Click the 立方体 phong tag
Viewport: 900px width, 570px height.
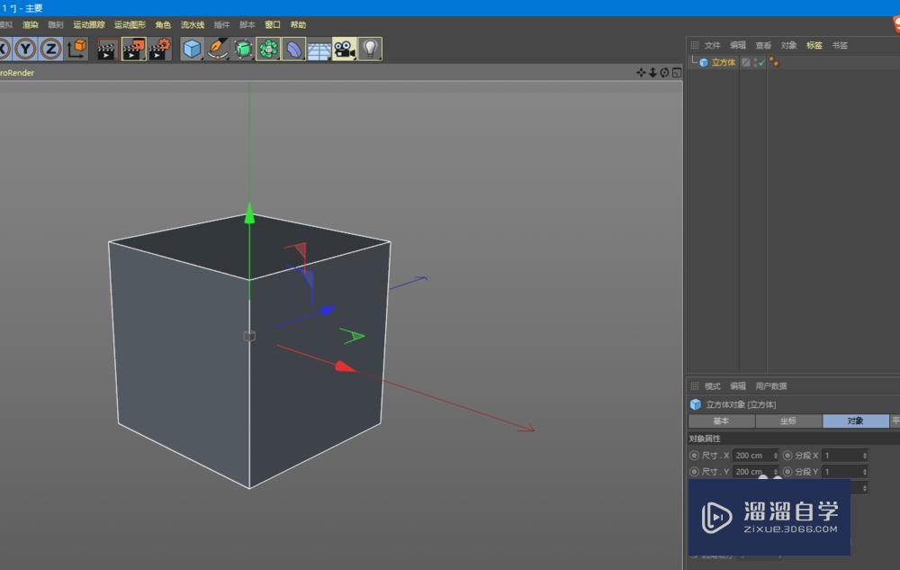click(774, 62)
